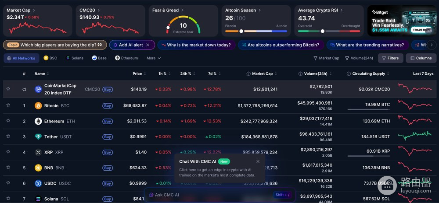
Task: Select the Base network tab
Action: tap(99, 58)
